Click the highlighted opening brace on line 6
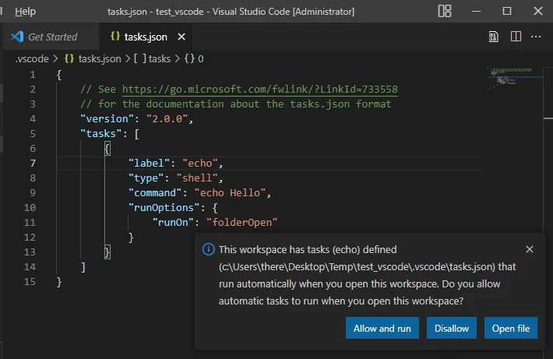The width and height of the screenshot is (553, 359). click(107, 149)
